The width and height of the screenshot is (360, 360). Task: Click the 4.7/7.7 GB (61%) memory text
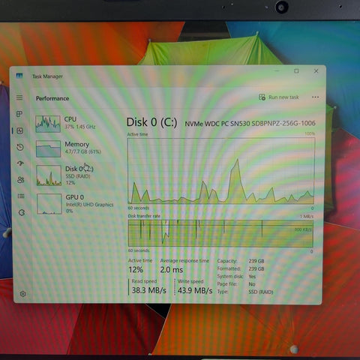click(82, 151)
